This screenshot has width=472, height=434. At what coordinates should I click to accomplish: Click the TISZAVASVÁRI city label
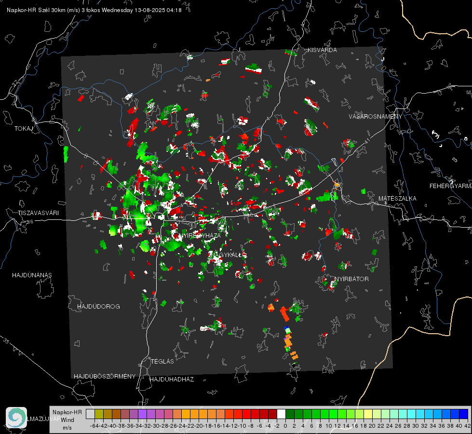click(38, 213)
